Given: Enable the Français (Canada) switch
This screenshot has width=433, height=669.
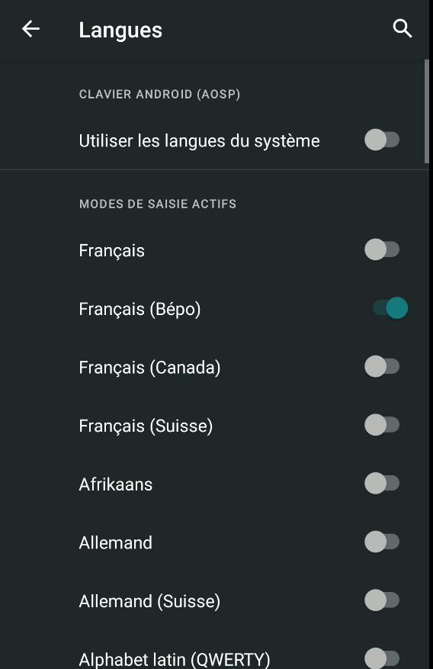Looking at the screenshot, I should pyautogui.click(x=382, y=366).
